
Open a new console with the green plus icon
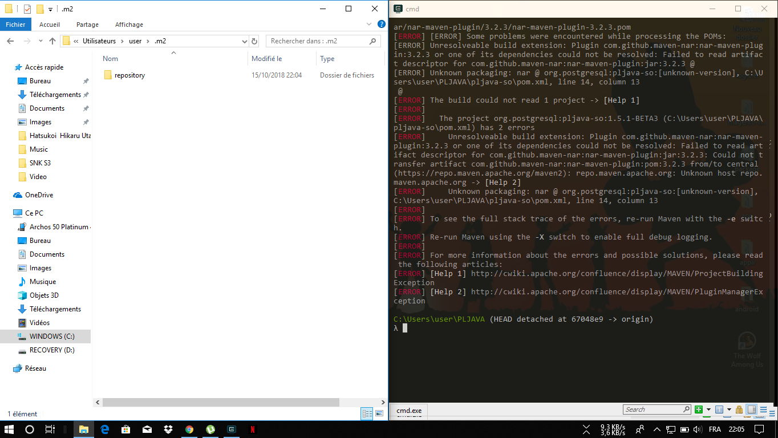tap(699, 409)
